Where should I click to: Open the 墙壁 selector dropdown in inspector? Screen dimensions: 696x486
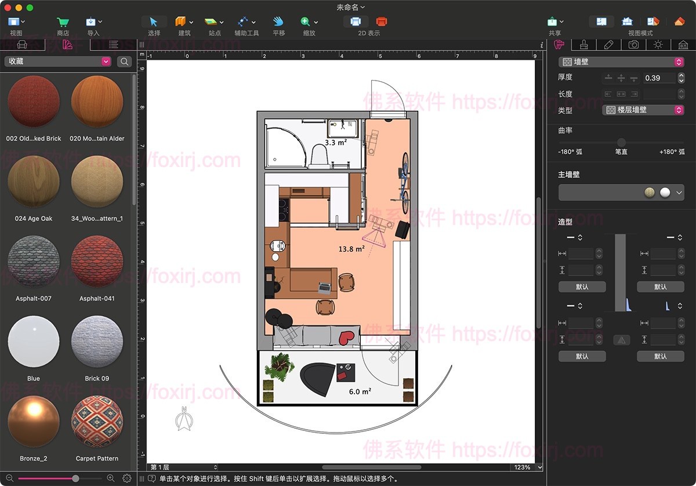[621, 61]
